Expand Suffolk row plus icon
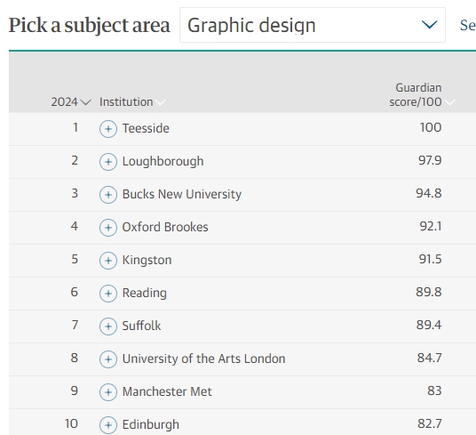476x435 pixels. (108, 326)
